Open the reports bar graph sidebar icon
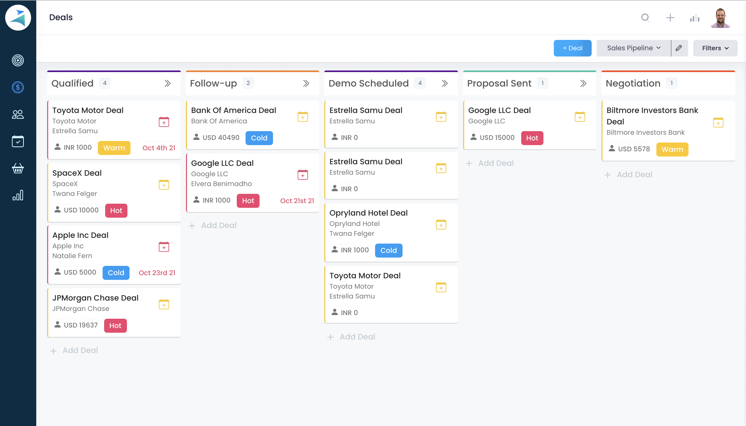746x426 pixels. (x=18, y=195)
